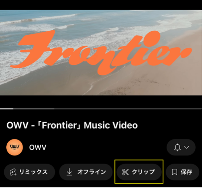Screen dimensions: 203x189
Task: Expand the video title for description
Action: pos(72,125)
